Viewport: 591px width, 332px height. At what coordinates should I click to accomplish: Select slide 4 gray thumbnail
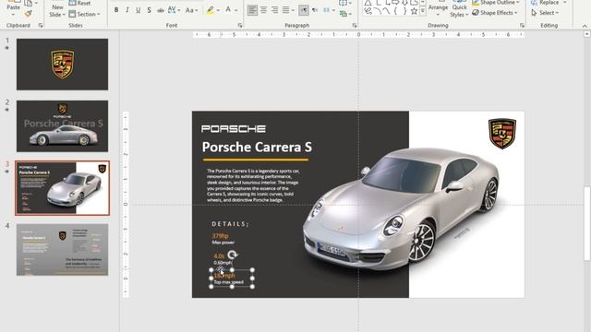click(62, 250)
